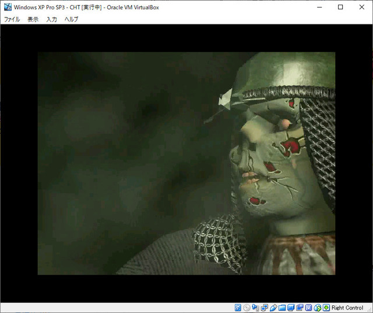Open the 入力 menu

(51, 19)
